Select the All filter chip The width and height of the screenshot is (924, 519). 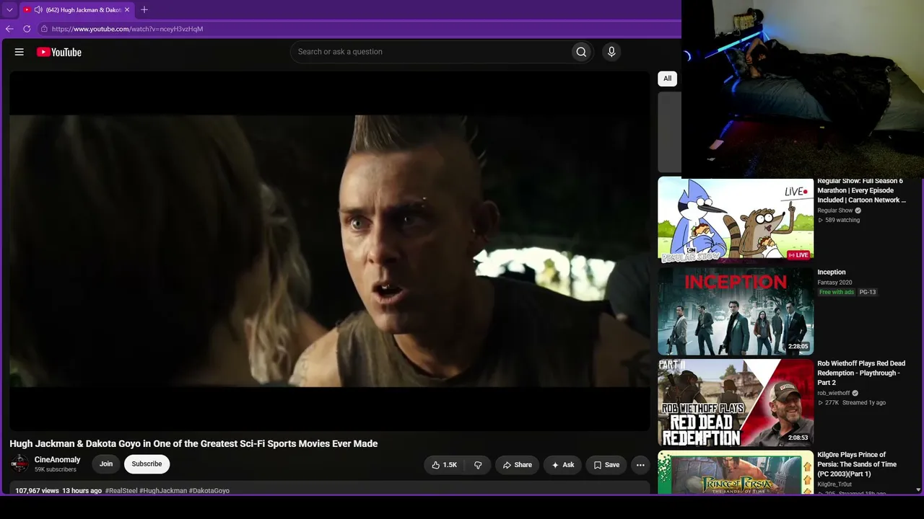click(667, 79)
